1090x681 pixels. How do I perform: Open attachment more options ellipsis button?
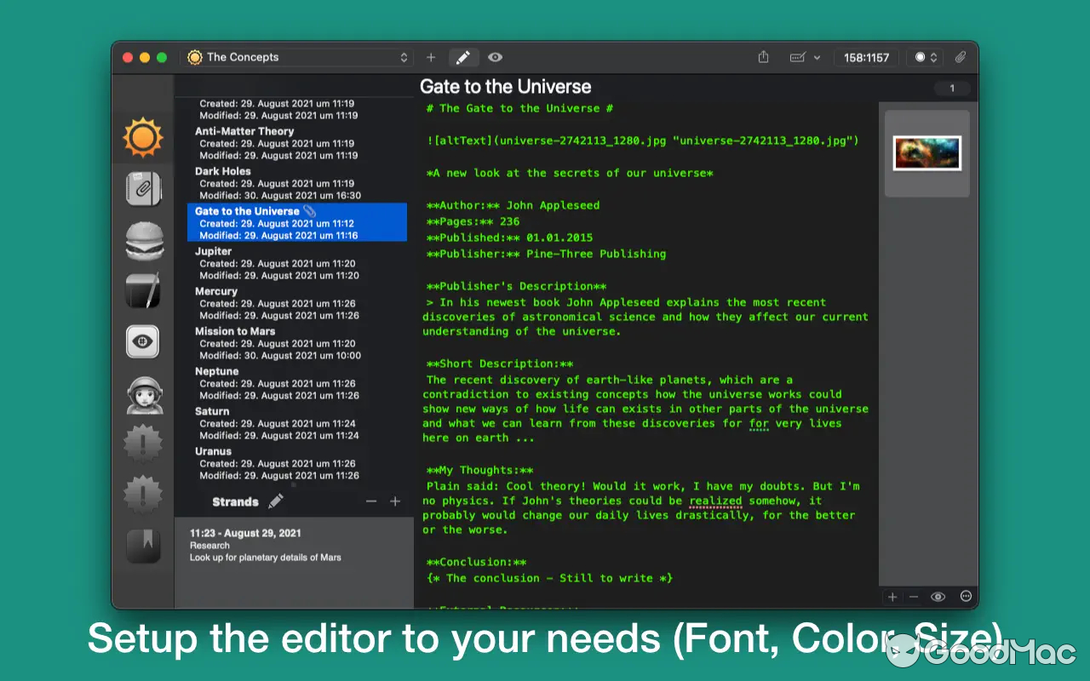(966, 597)
